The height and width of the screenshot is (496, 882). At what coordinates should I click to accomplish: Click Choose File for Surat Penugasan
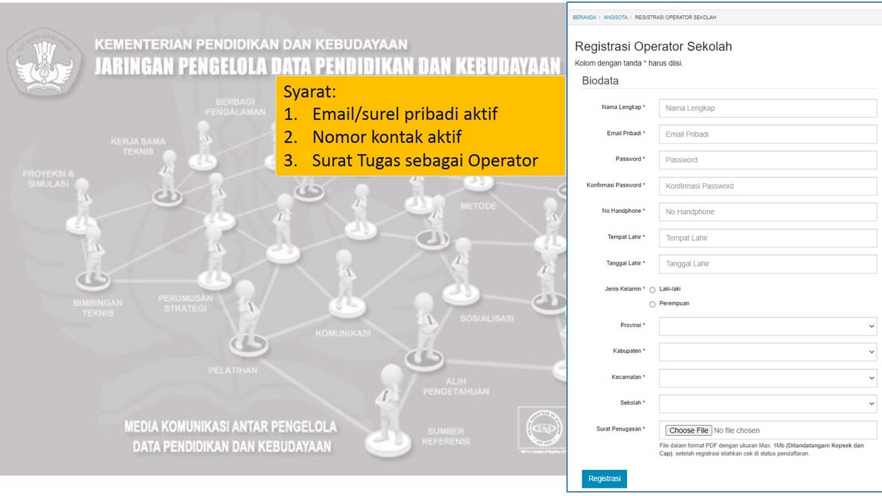[688, 431]
